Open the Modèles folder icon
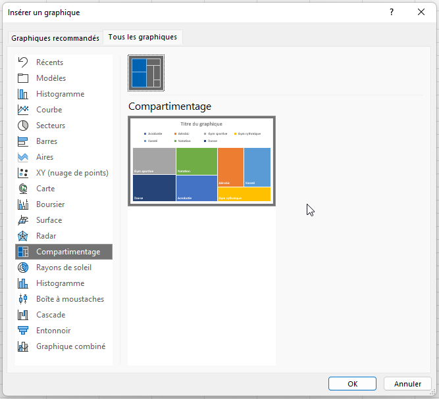The image size is (439, 399). [x=23, y=78]
